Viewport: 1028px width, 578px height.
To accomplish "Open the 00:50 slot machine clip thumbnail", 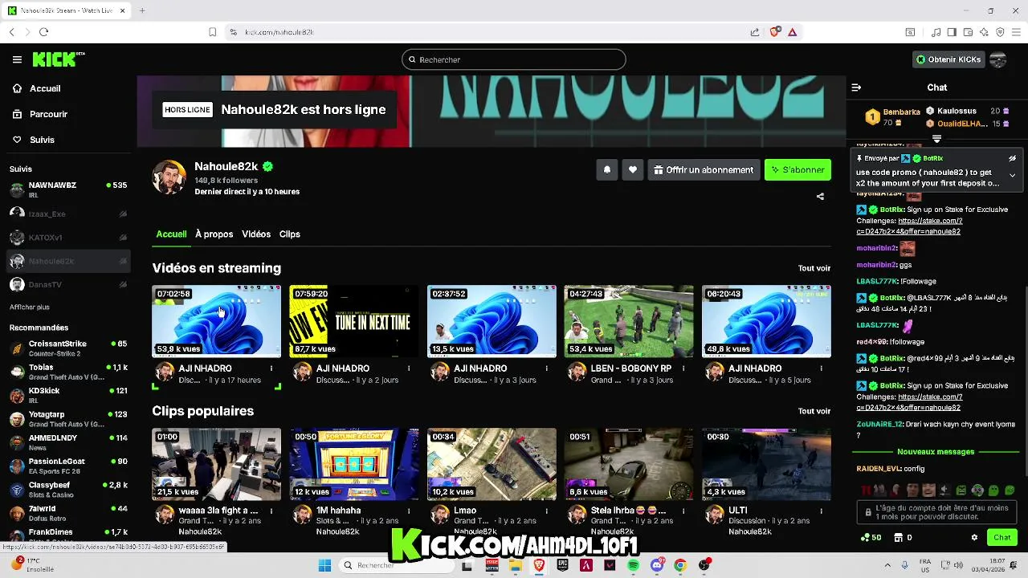I will point(354,464).
